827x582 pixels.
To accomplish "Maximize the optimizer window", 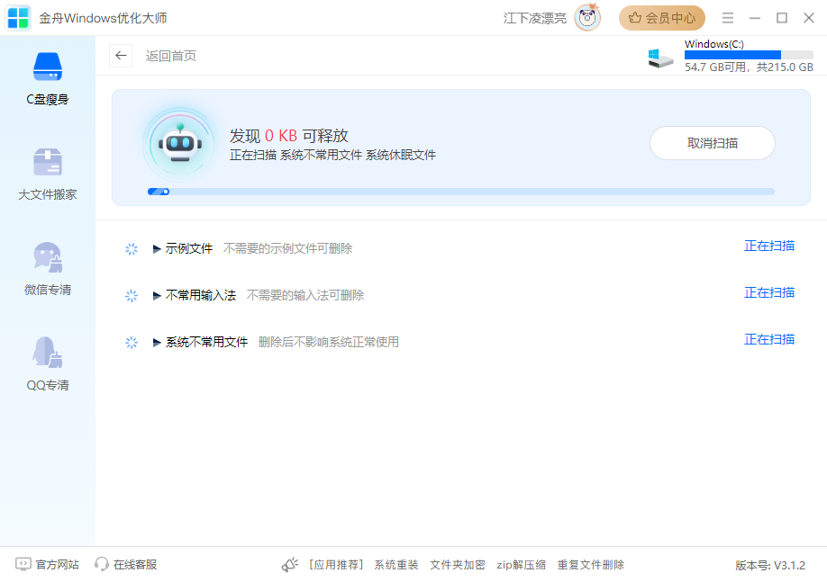I will [782, 18].
